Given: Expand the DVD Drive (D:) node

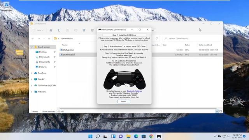Looking at the screenshot, I should (32, 86).
